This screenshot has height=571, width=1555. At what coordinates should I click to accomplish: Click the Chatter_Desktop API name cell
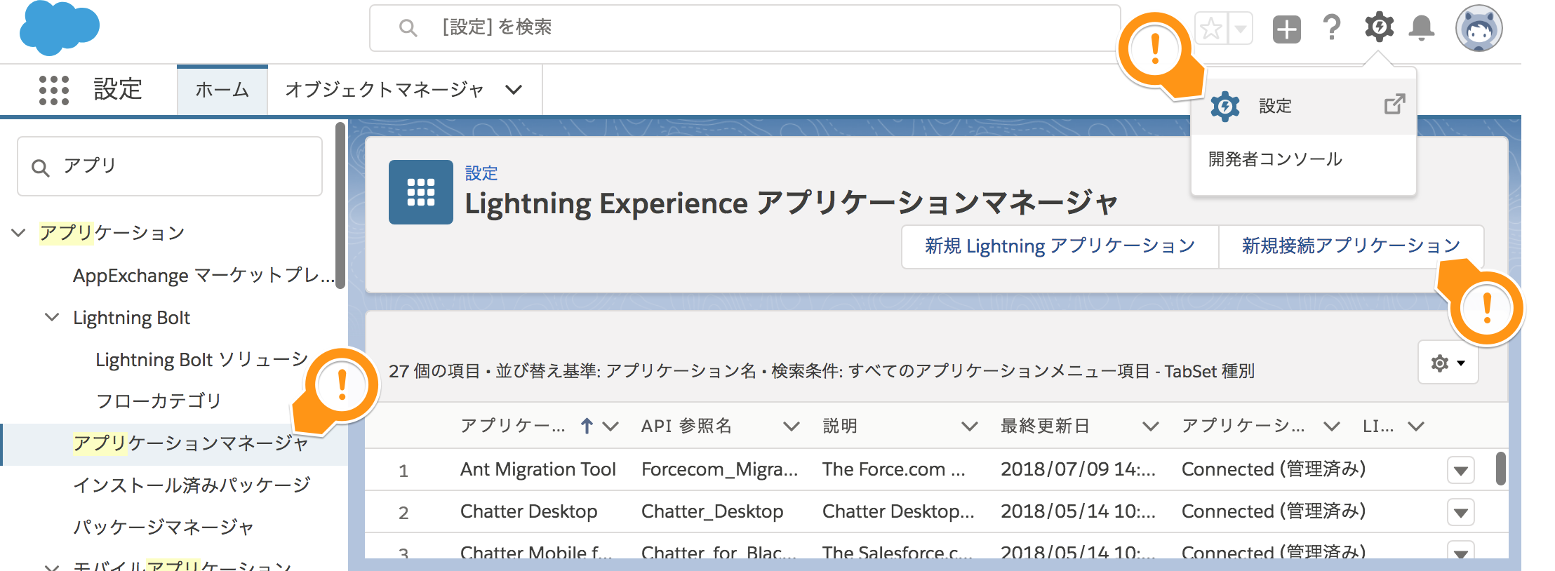[x=712, y=511]
